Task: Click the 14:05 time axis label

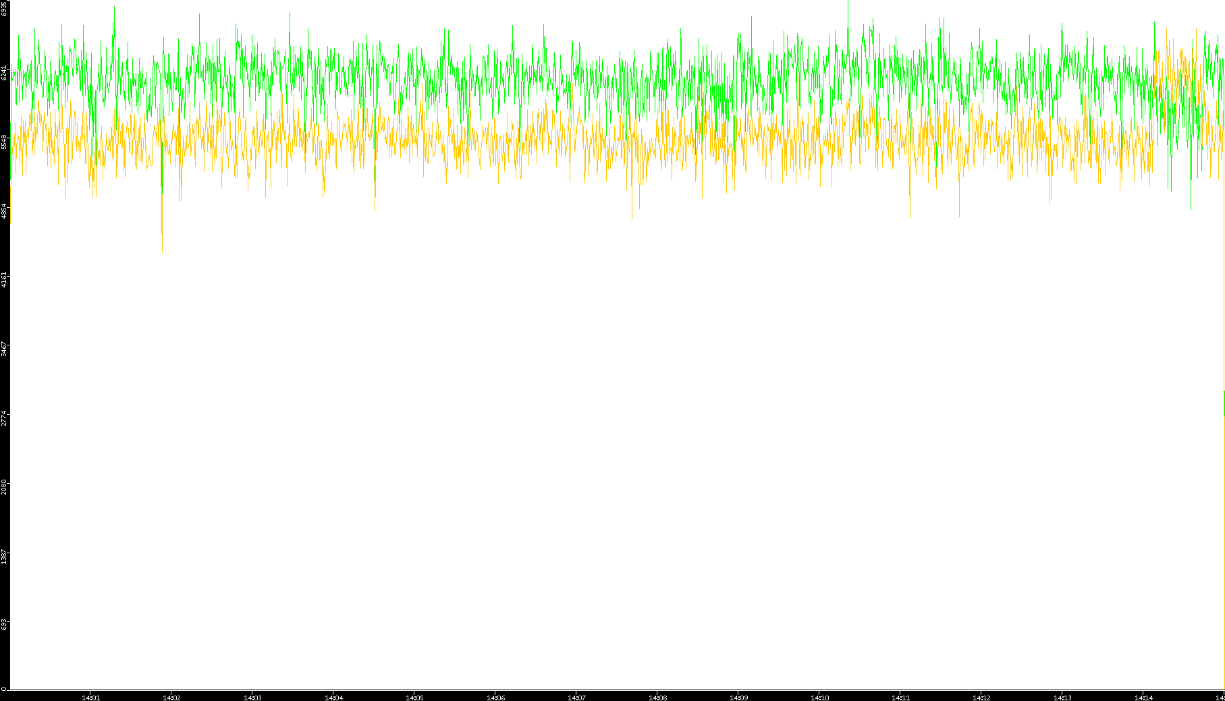Action: [414, 698]
